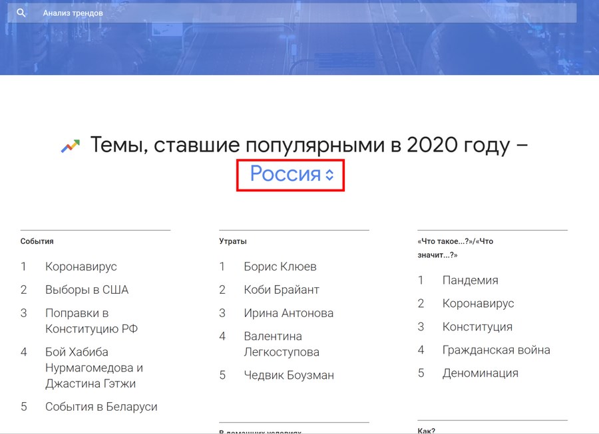This screenshot has height=434, width=599.
Task: Open Коронавирус under «Что такое...?»
Action: point(479,304)
